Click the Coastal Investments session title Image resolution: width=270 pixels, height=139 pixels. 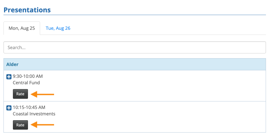tap(34, 114)
